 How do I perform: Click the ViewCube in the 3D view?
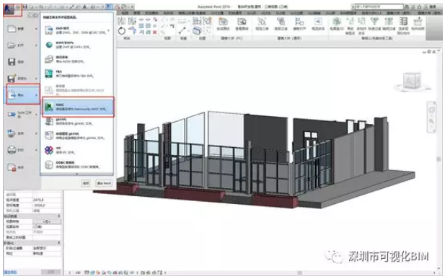(x=412, y=81)
